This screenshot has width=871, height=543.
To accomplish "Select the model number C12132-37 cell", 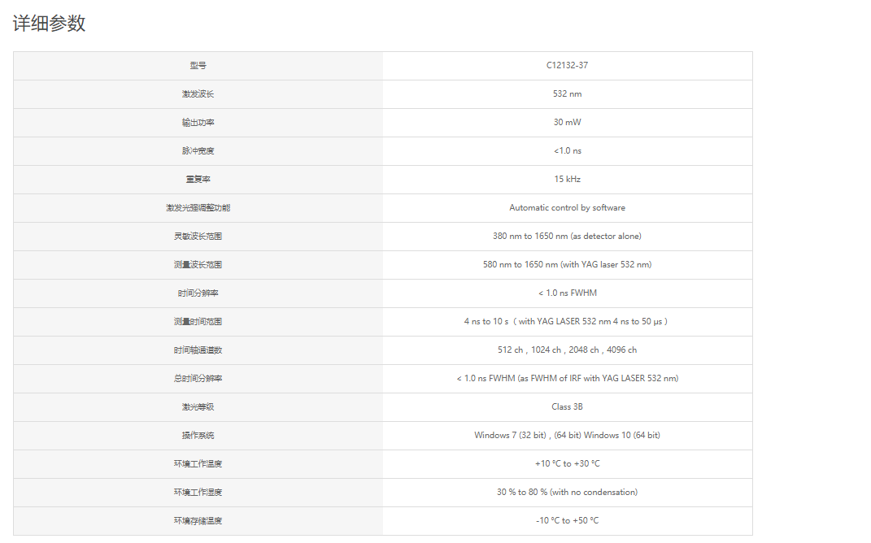I will [x=567, y=66].
